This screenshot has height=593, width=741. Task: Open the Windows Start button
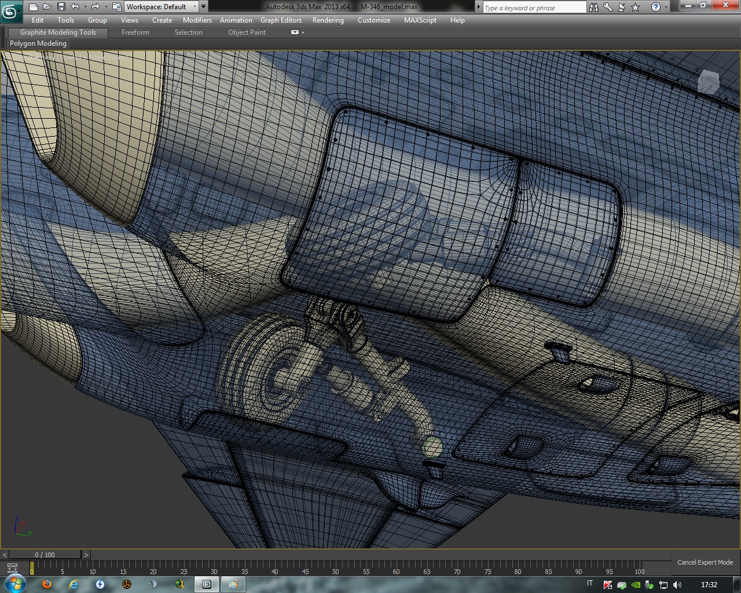coord(15,584)
